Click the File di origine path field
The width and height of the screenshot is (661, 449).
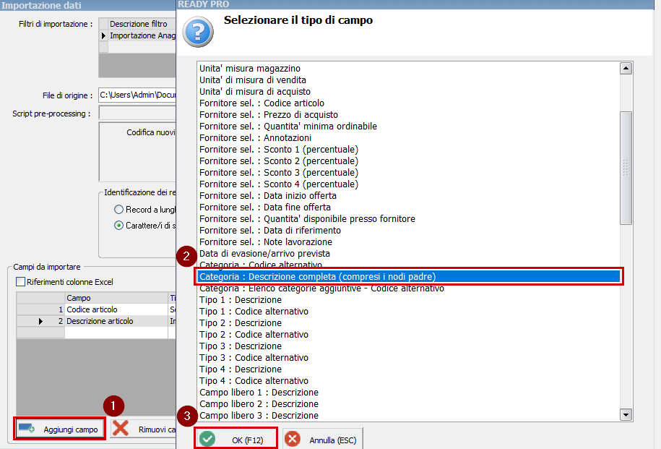tap(137, 95)
